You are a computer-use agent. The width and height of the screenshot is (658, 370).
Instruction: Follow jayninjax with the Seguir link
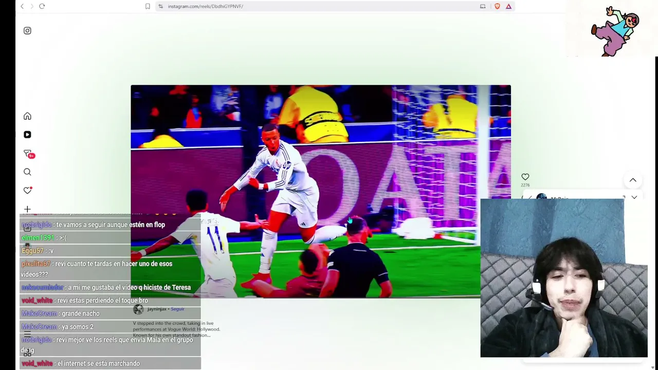point(177,309)
